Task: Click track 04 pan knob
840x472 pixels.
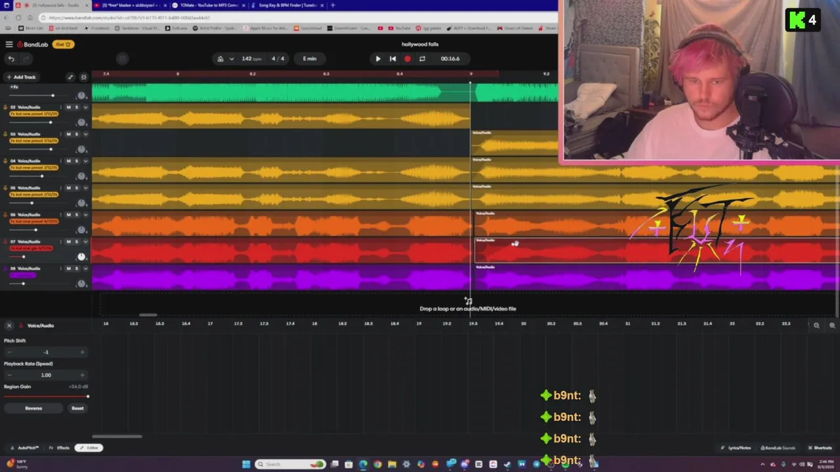Action: (x=81, y=176)
